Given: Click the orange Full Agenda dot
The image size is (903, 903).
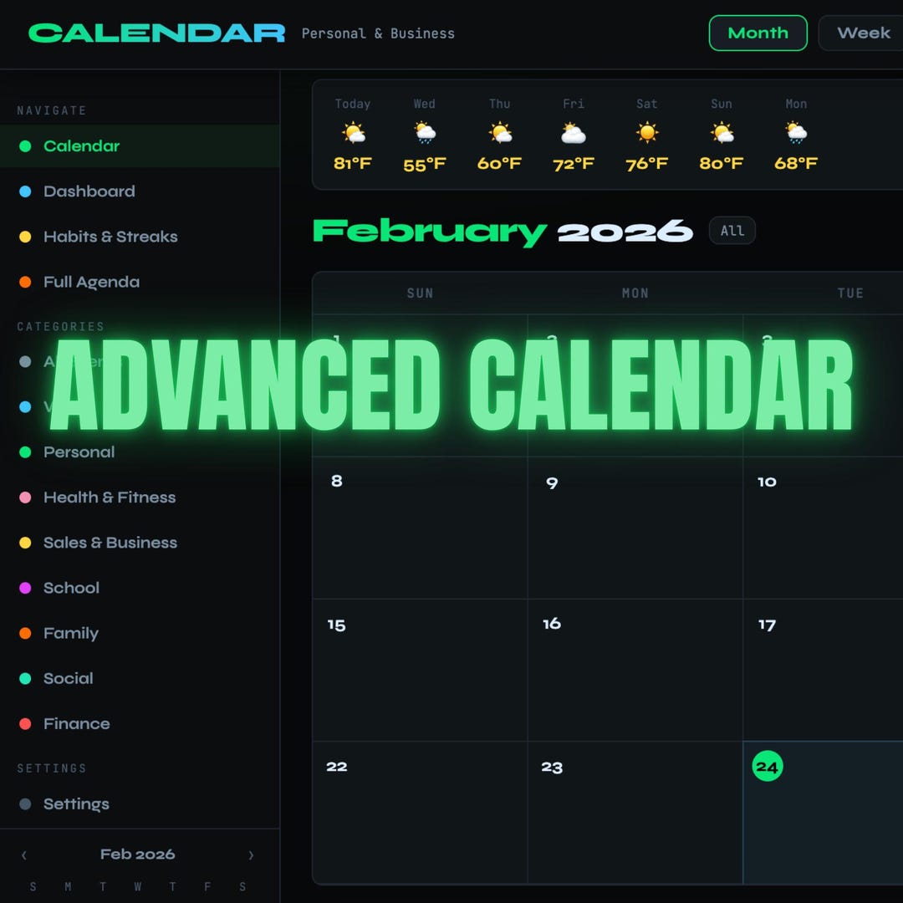Looking at the screenshot, I should click(x=25, y=283).
